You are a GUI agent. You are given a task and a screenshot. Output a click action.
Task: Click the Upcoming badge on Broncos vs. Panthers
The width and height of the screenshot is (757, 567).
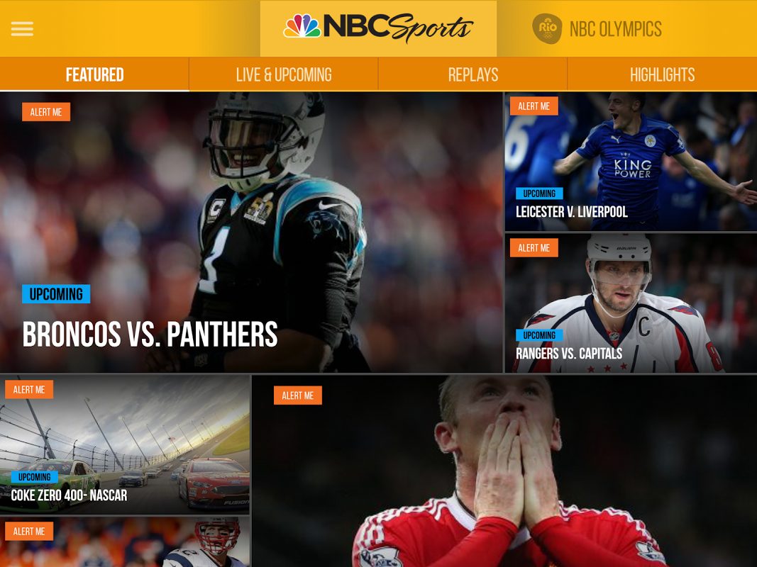(56, 294)
